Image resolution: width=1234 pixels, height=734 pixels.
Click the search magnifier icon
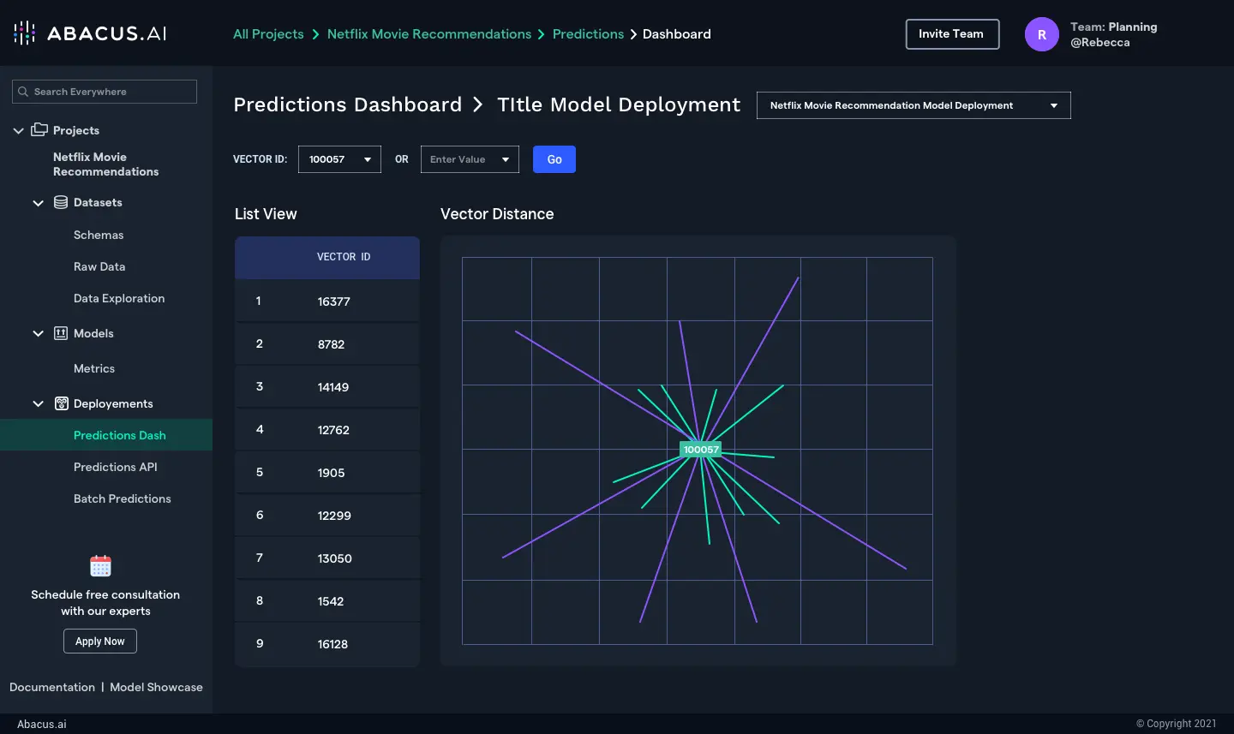[x=23, y=92]
